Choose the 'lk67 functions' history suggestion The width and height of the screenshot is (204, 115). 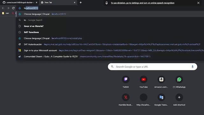(110, 32)
